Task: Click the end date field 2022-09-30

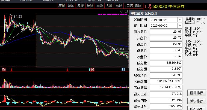Action: point(164,26)
